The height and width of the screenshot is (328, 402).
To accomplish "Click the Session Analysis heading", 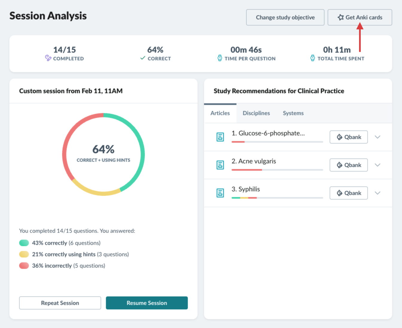I will (x=48, y=16).
